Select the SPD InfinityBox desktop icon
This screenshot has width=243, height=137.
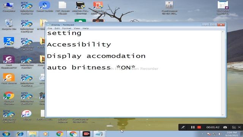(27, 98)
